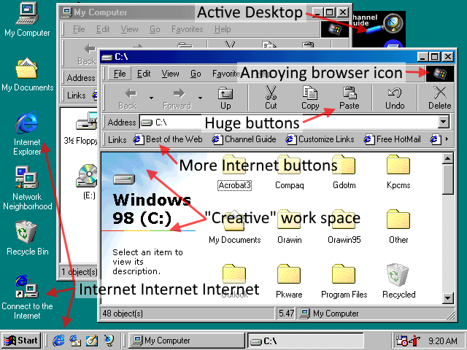The height and width of the screenshot is (350, 467).
Task: Launch Internet Explorer from Quick Launch
Action: click(x=58, y=341)
